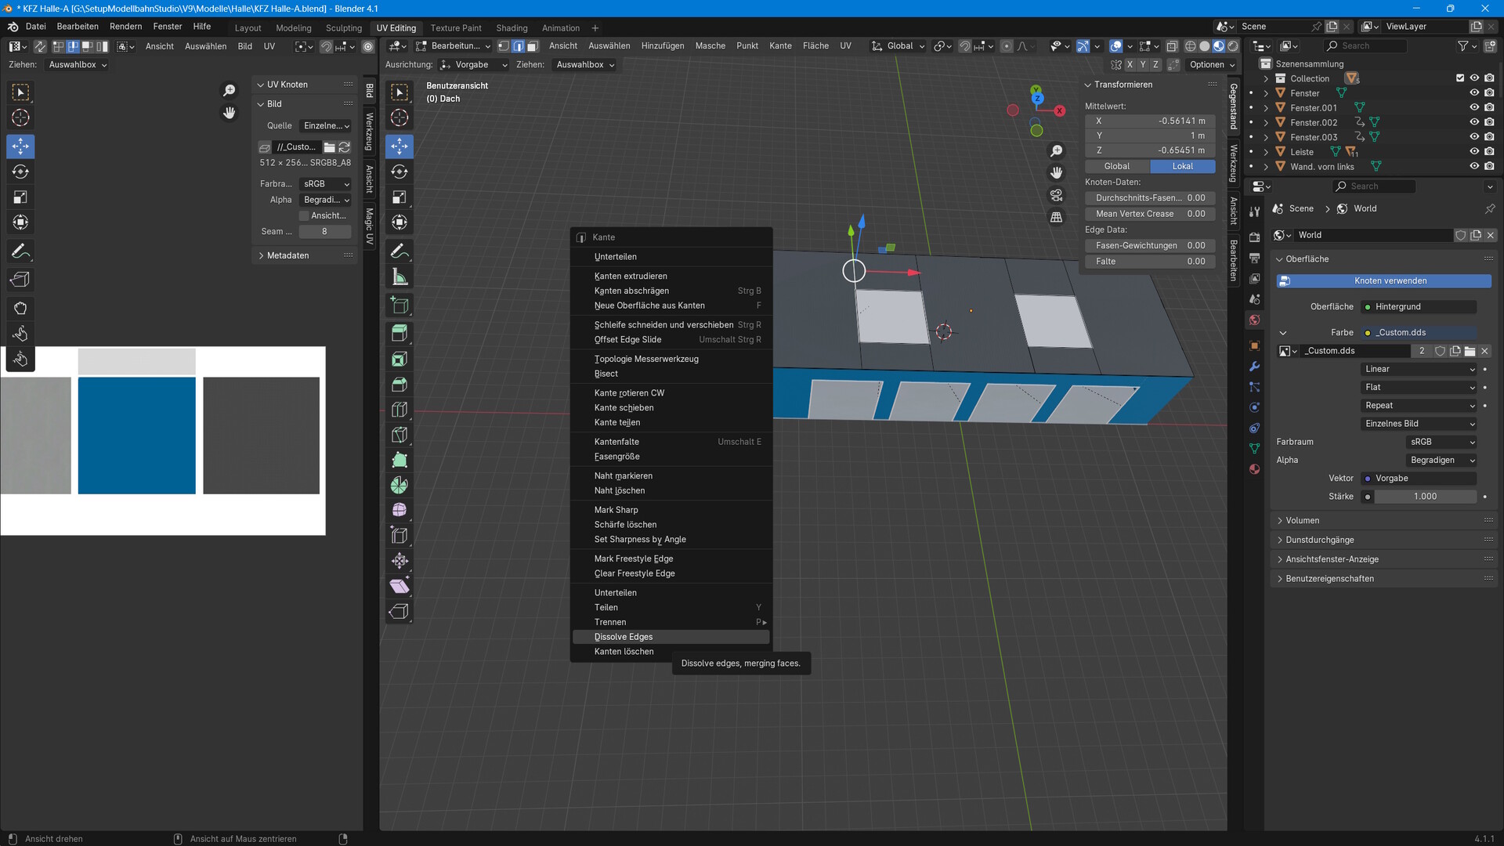Select the Annotate tool in UV editor
The height and width of the screenshot is (846, 1504).
pyautogui.click(x=20, y=251)
